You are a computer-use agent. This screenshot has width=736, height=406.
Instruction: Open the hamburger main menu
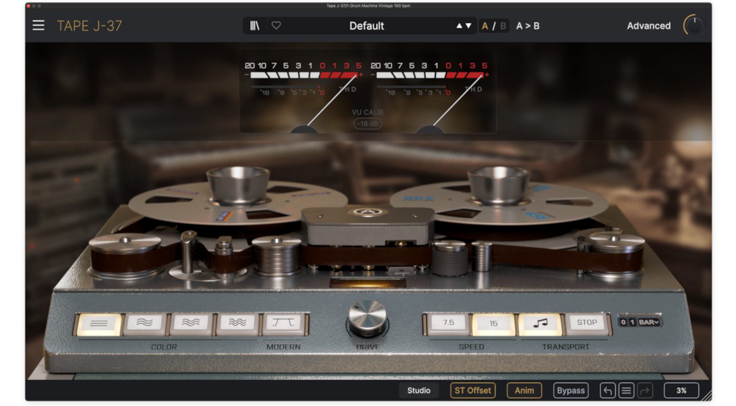point(38,26)
